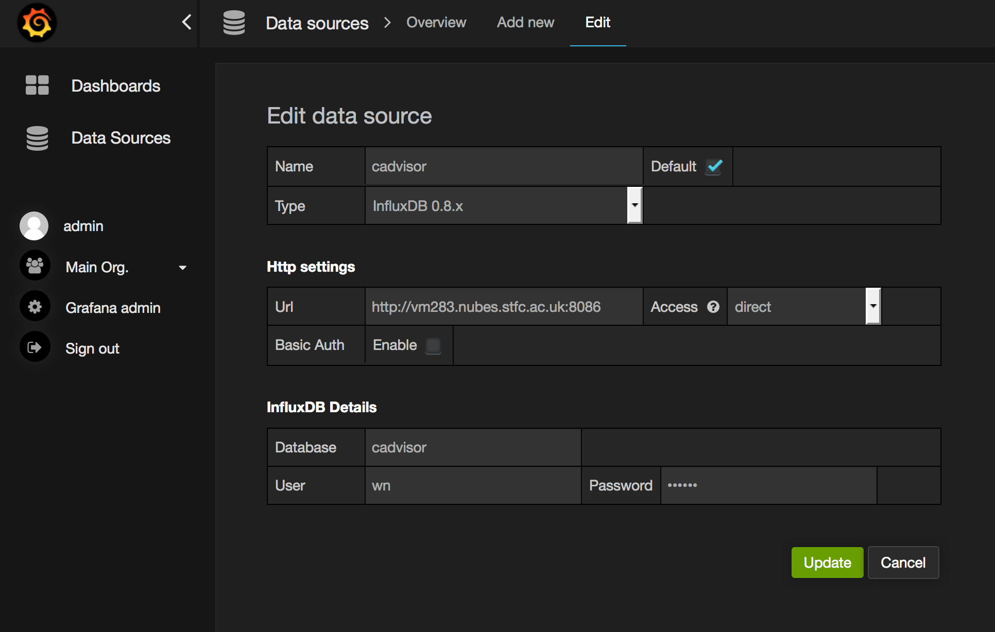Click Sign out link
The height and width of the screenshot is (632, 995).
pyautogui.click(x=93, y=348)
